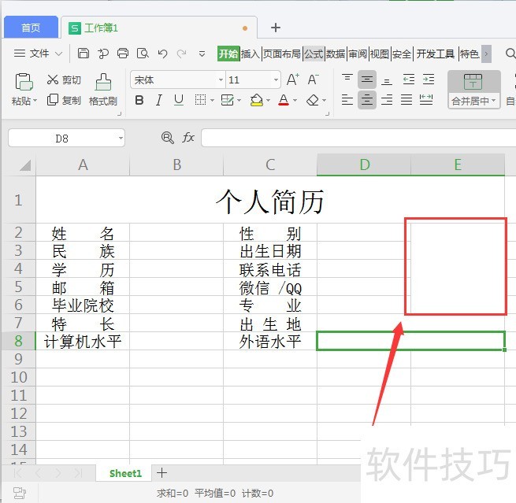The image size is (516, 503).
Task: Increase font size with A+ icon
Action: tap(292, 80)
